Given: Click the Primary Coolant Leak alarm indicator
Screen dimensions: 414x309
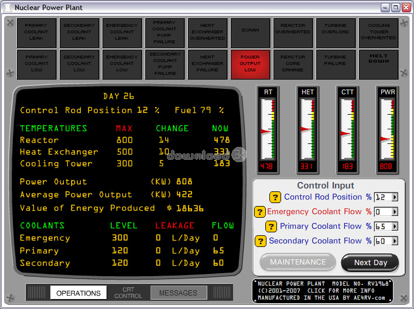Looking at the screenshot, I should point(36,33).
